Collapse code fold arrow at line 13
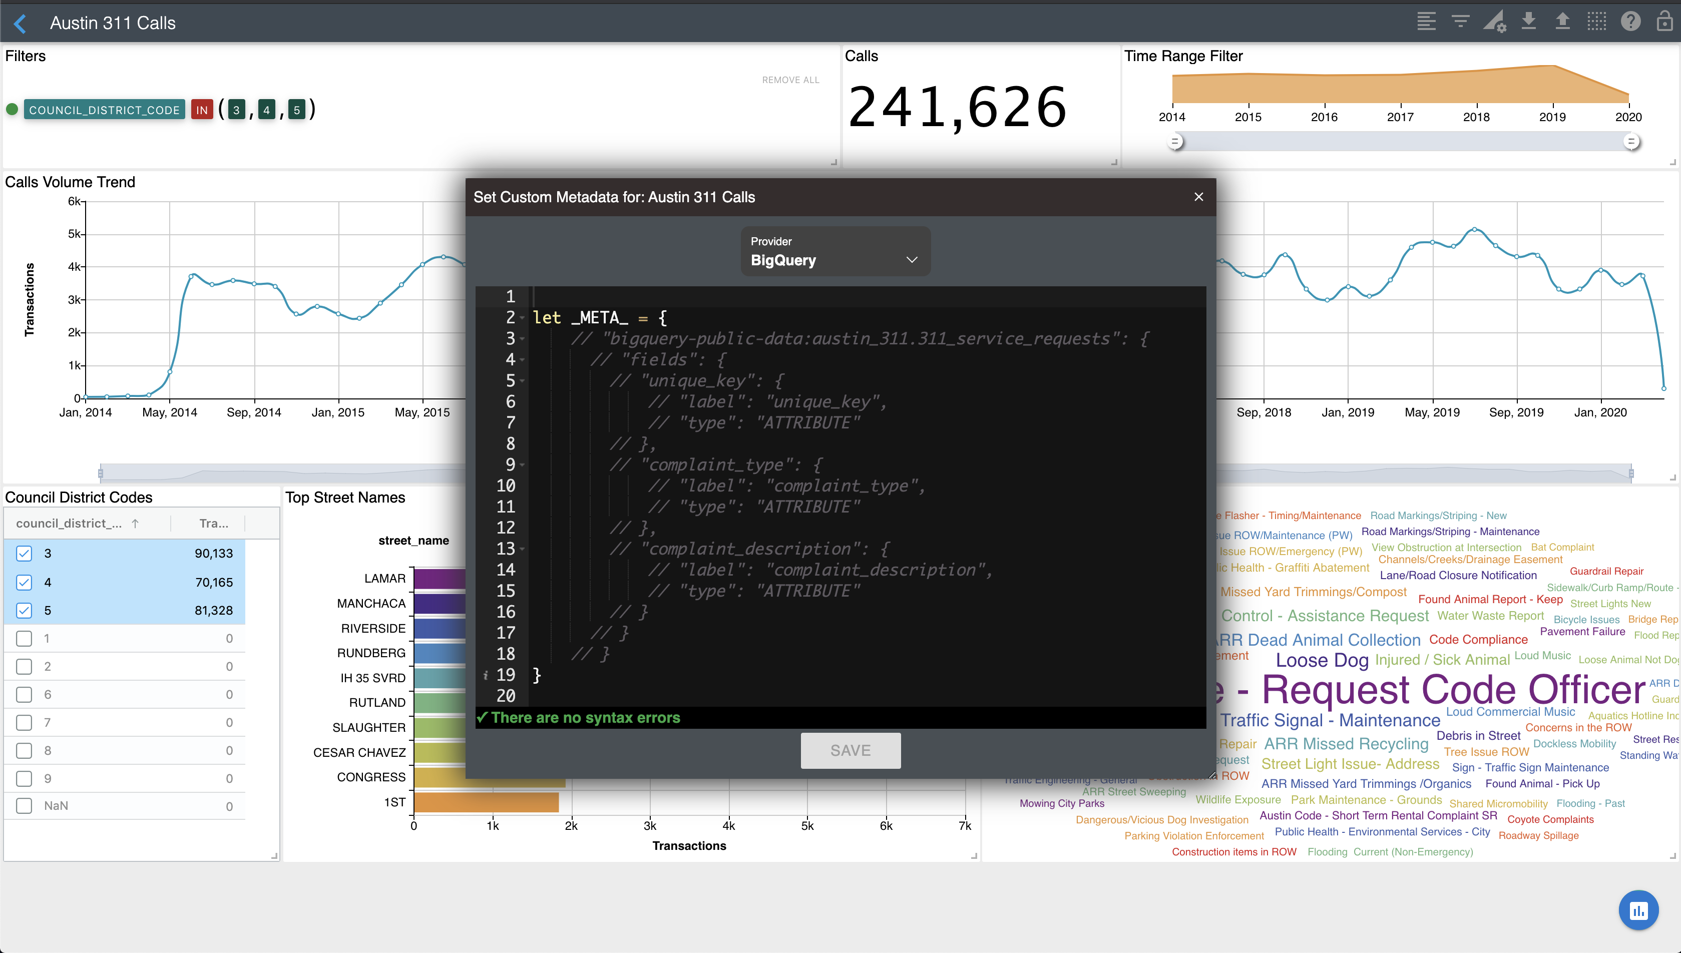The height and width of the screenshot is (953, 1681). pos(522,549)
